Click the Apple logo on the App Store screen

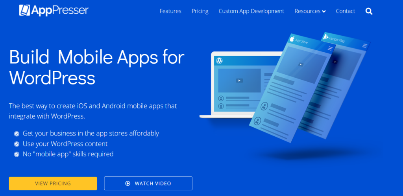[292, 39]
